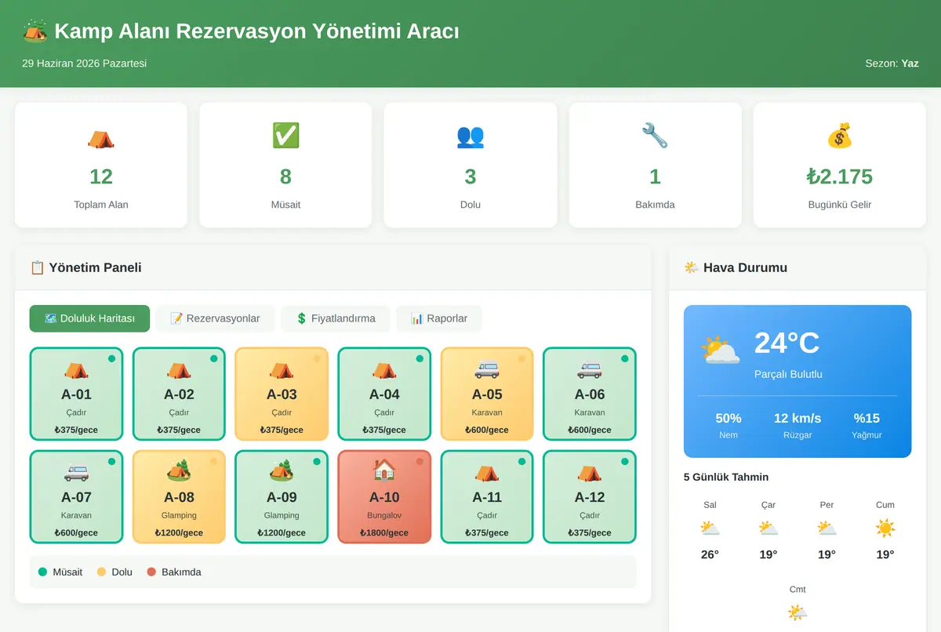Select the A-06 site label
This screenshot has height=632, width=941.
(x=590, y=394)
